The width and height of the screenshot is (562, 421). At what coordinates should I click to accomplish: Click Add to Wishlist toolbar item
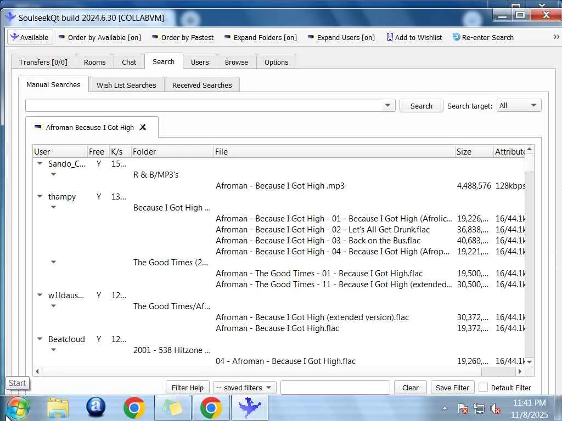coord(414,37)
